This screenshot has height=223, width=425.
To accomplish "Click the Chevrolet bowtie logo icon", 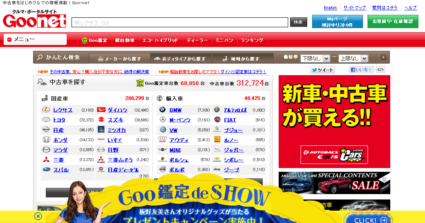I will click(217, 160).
